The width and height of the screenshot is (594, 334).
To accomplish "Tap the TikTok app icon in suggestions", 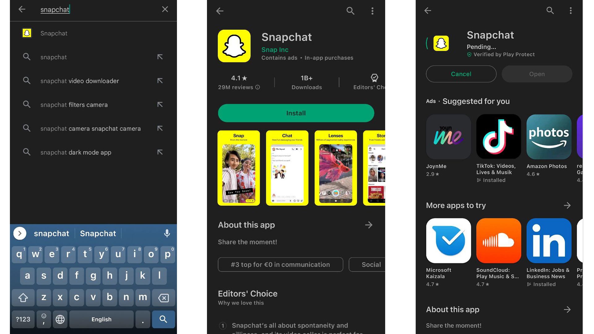I will 498,136.
